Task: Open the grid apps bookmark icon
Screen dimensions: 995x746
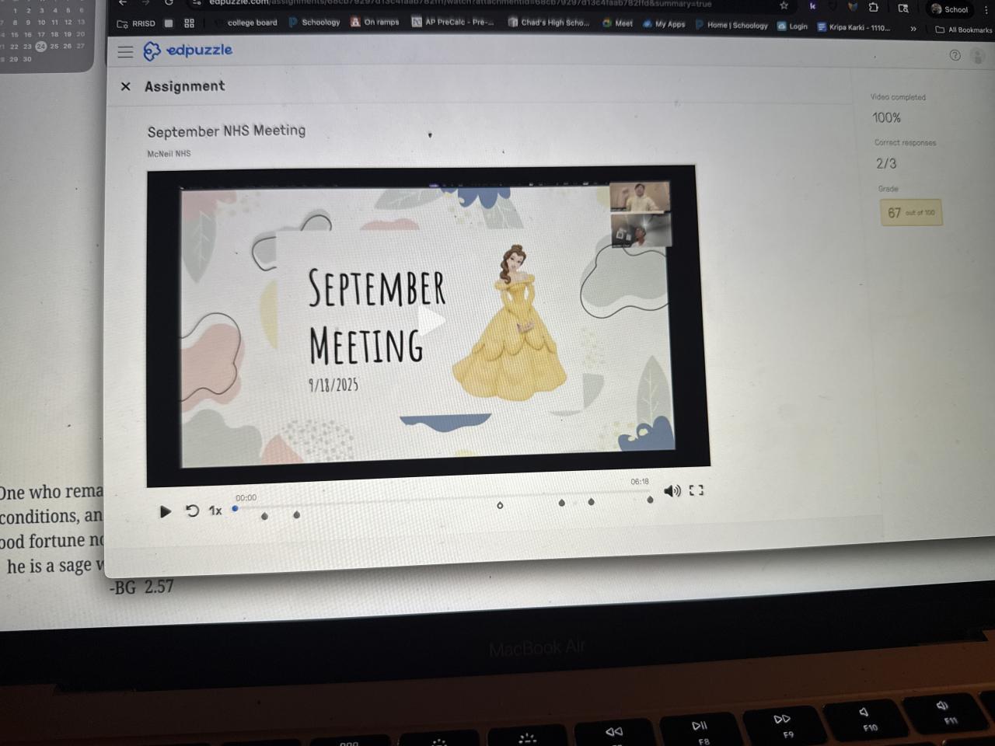Action: pos(189,23)
